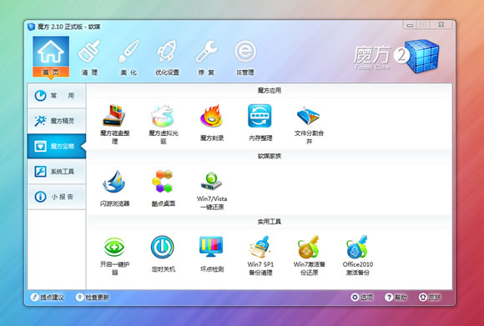The height and width of the screenshot is (326, 484).
Task: Open the 首页 home tab
Action: click(x=51, y=57)
